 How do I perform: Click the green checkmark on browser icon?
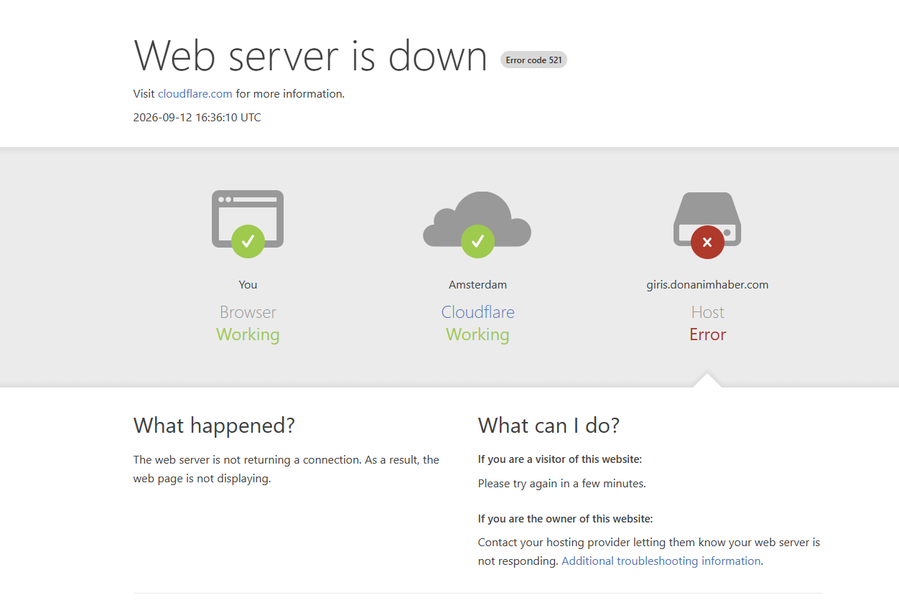(x=248, y=241)
